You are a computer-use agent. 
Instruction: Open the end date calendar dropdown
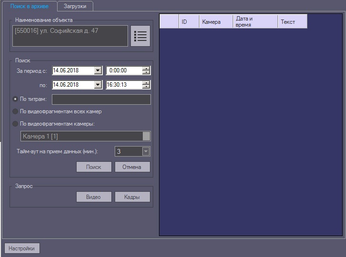pos(98,85)
